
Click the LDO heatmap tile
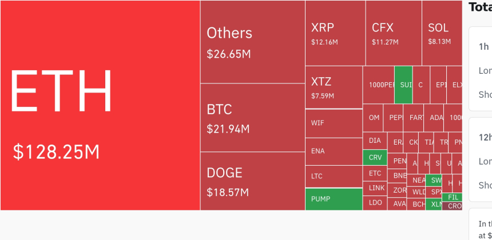375,203
